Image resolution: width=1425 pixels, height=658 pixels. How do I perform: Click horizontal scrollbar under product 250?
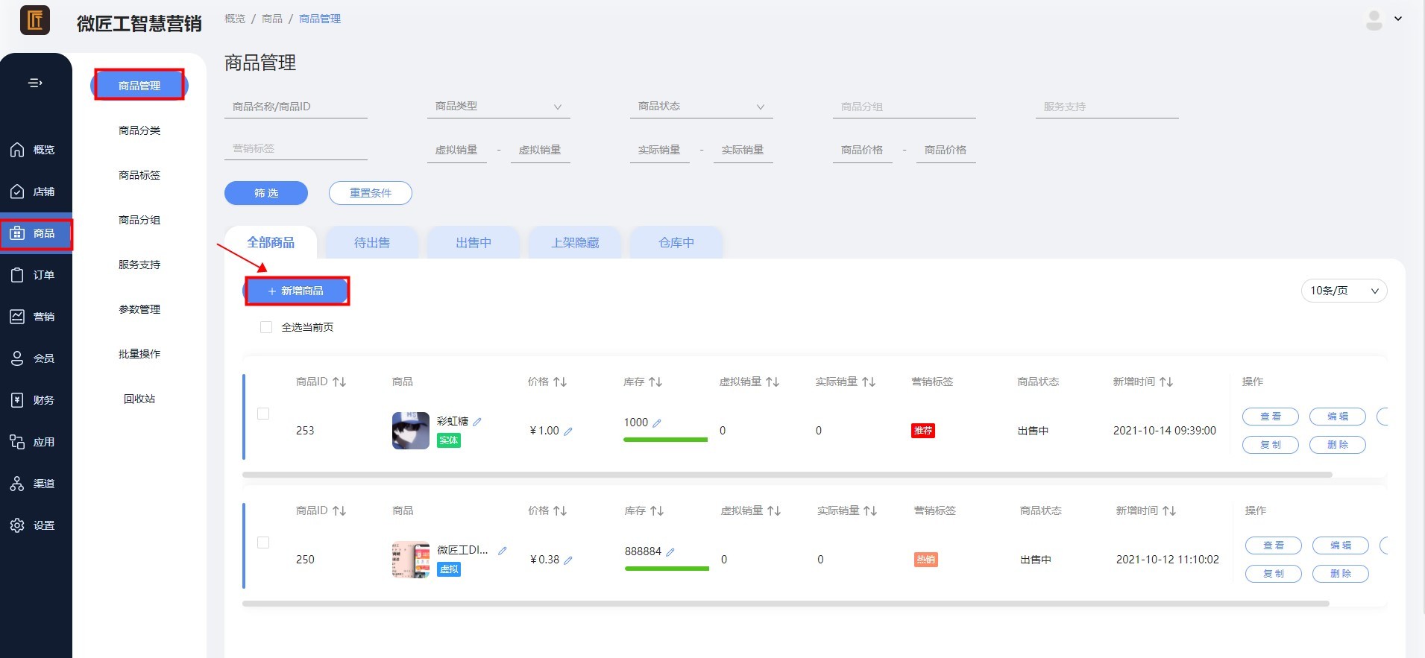click(x=786, y=604)
